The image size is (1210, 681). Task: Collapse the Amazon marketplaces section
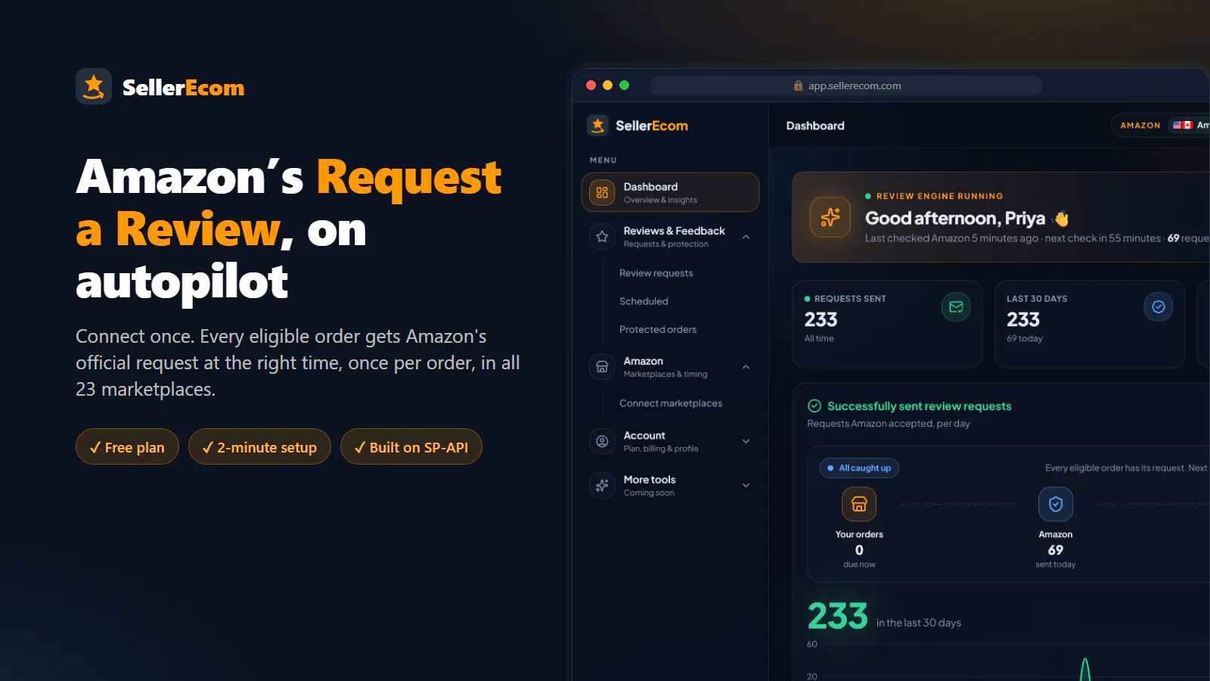point(746,367)
